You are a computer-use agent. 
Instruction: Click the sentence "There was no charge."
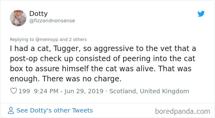pyautogui.click(x=82, y=79)
